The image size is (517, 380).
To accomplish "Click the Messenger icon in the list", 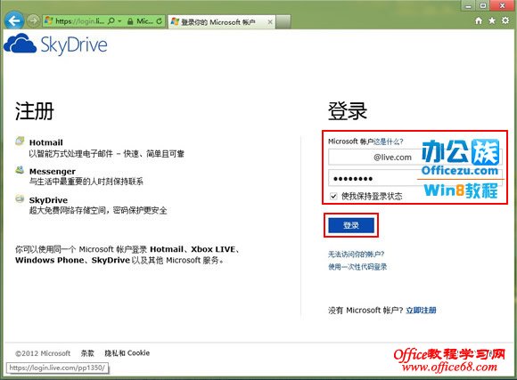I will (20, 170).
